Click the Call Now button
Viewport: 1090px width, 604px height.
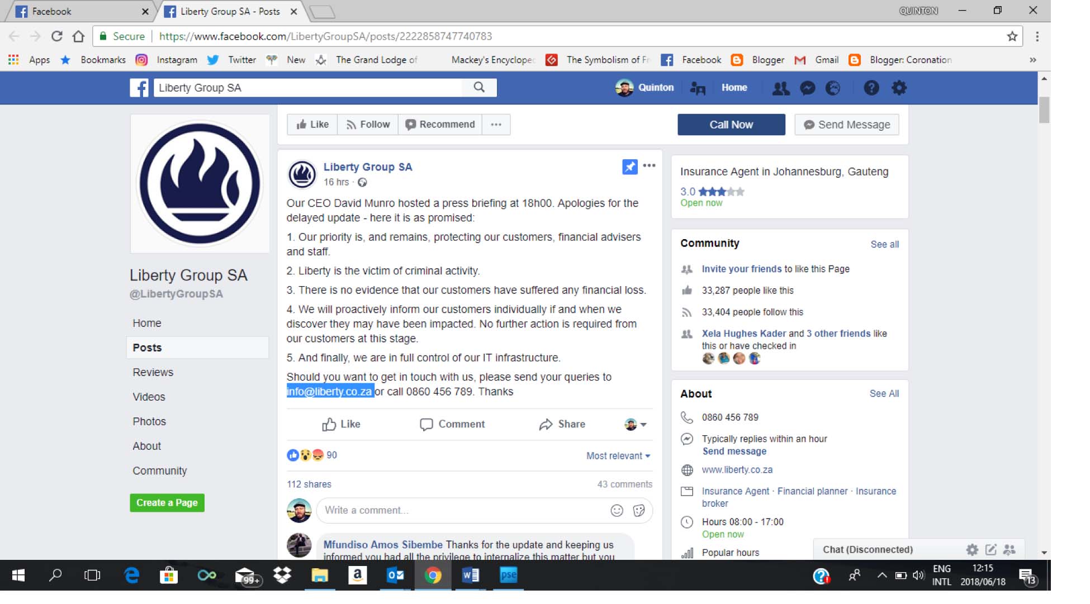coord(731,125)
